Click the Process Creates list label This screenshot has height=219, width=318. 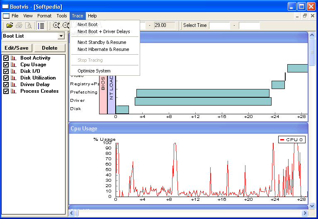pyautogui.click(x=39, y=91)
